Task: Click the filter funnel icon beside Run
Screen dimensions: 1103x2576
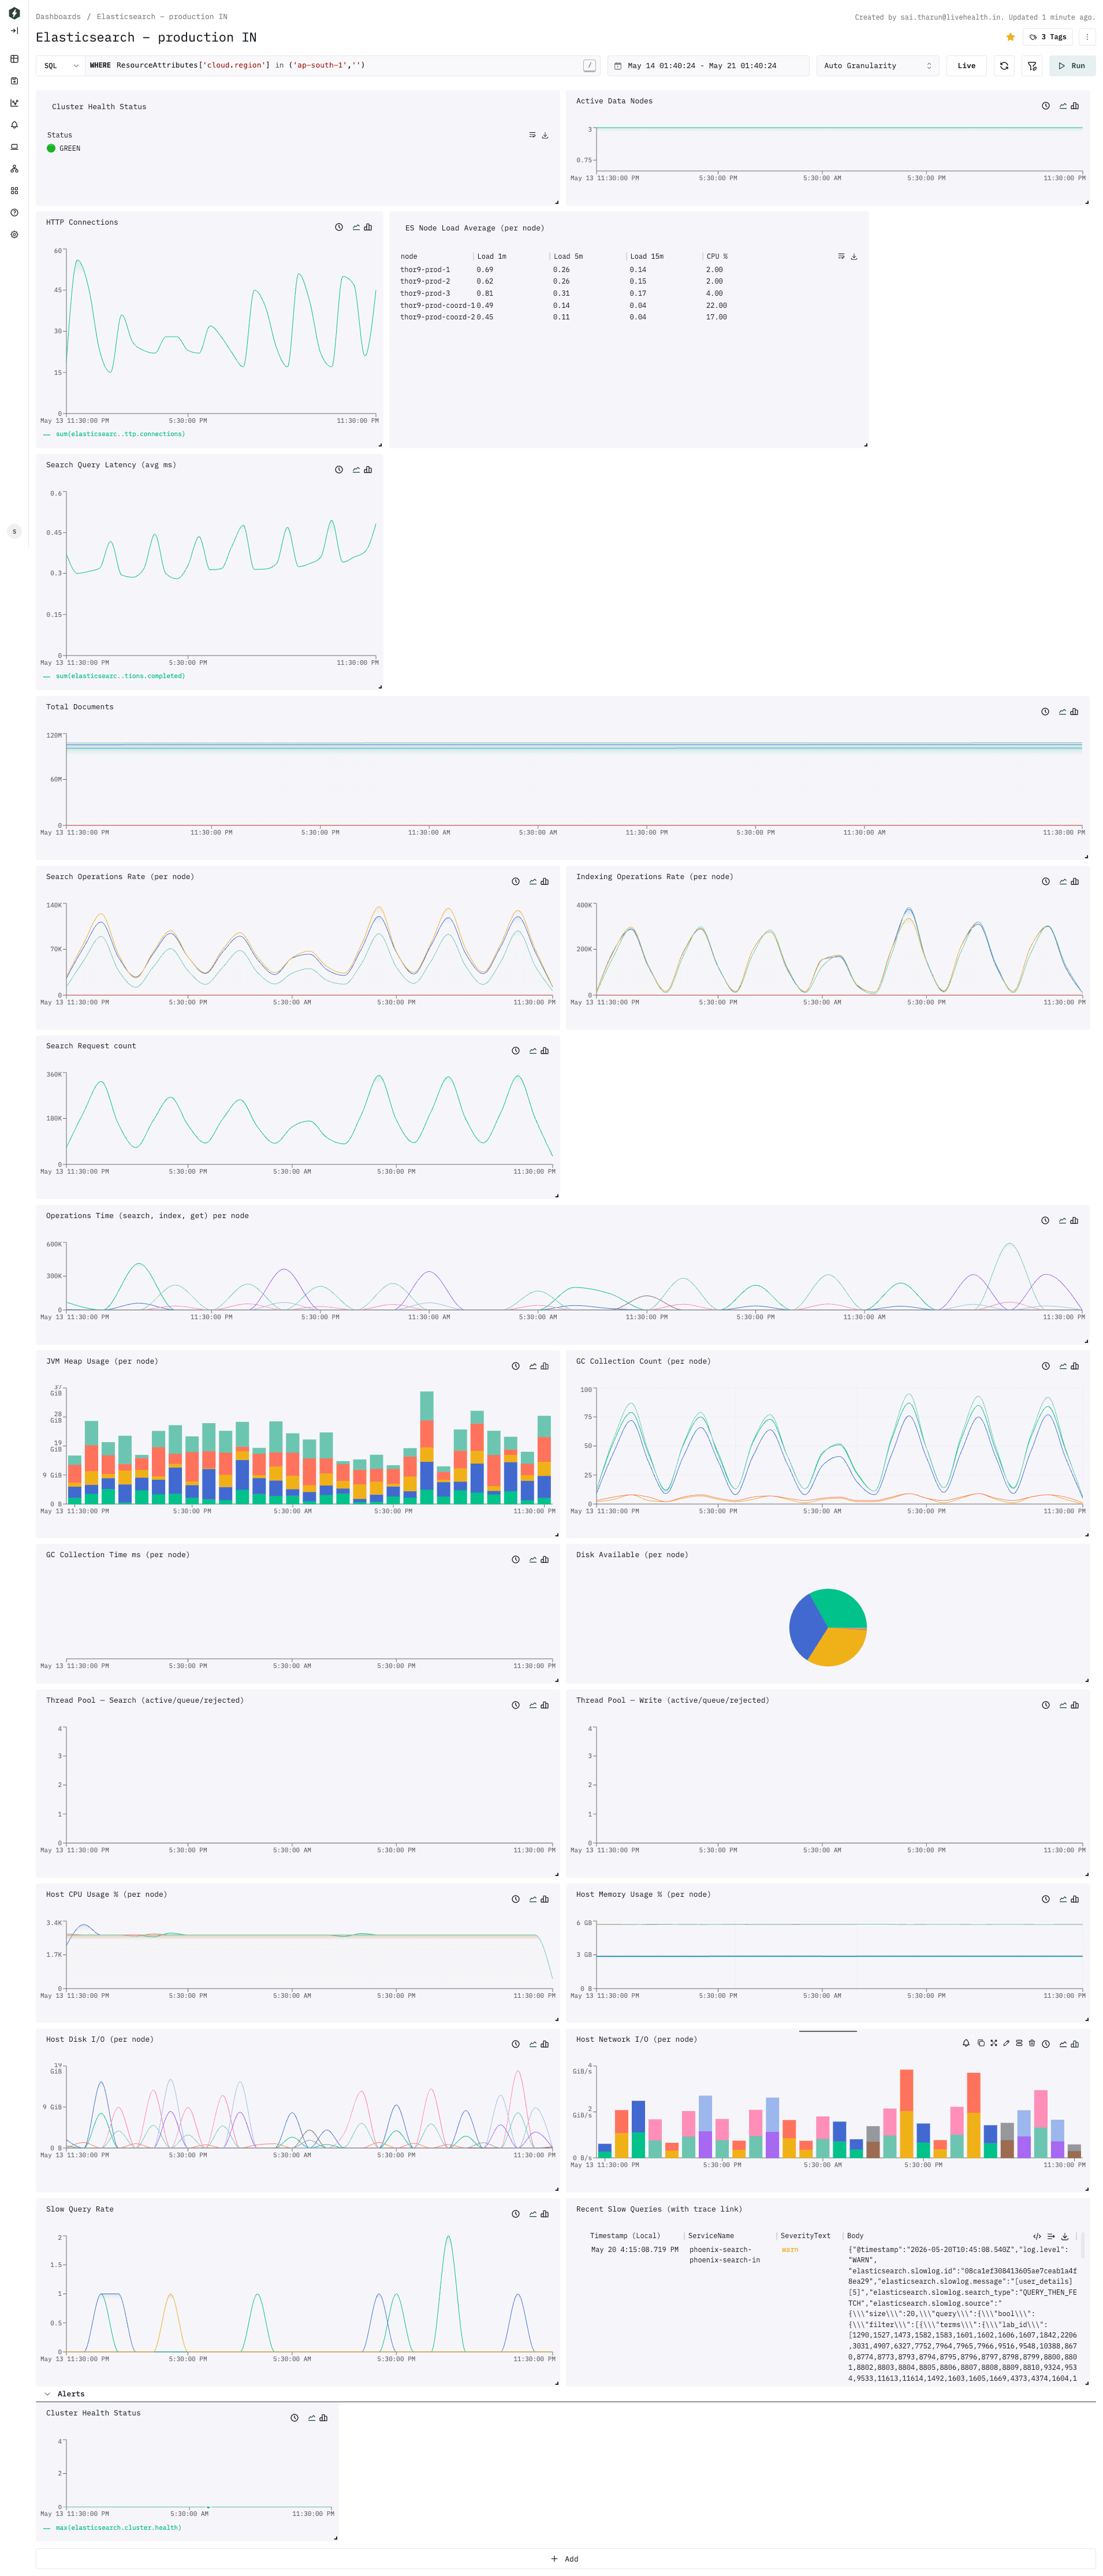Action: pos(1031,66)
